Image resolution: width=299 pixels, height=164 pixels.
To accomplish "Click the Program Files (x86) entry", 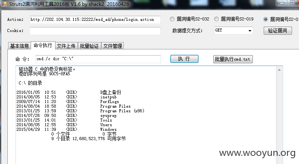I will point(122,111).
